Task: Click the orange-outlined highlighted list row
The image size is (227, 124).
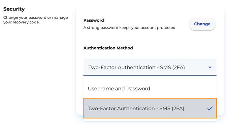Action: click(x=150, y=108)
